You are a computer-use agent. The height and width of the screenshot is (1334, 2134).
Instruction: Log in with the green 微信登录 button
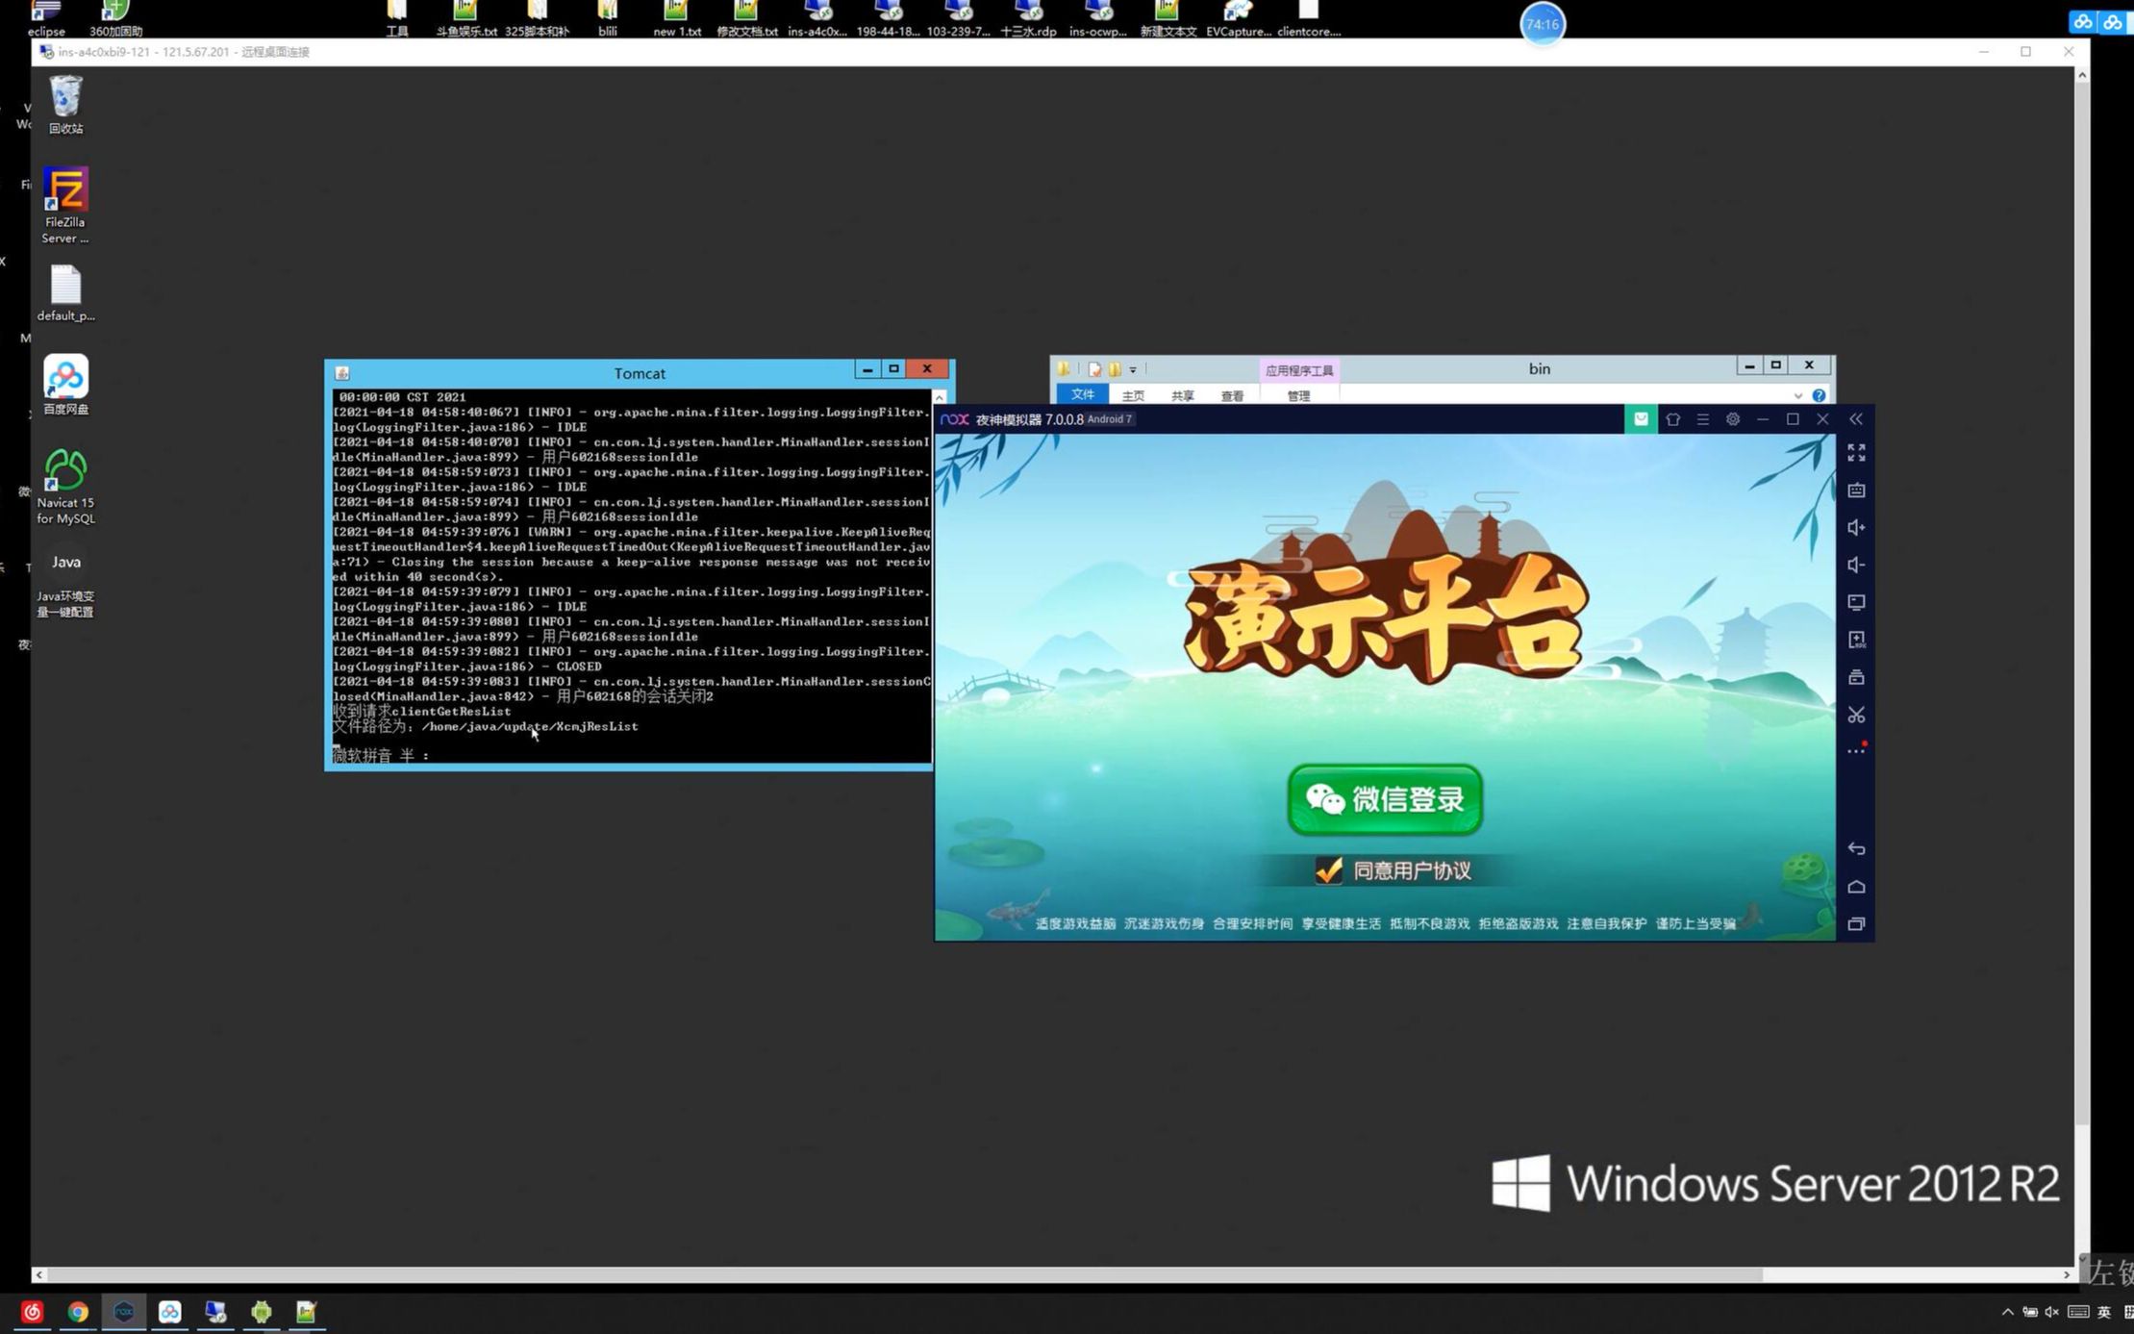(x=1385, y=799)
